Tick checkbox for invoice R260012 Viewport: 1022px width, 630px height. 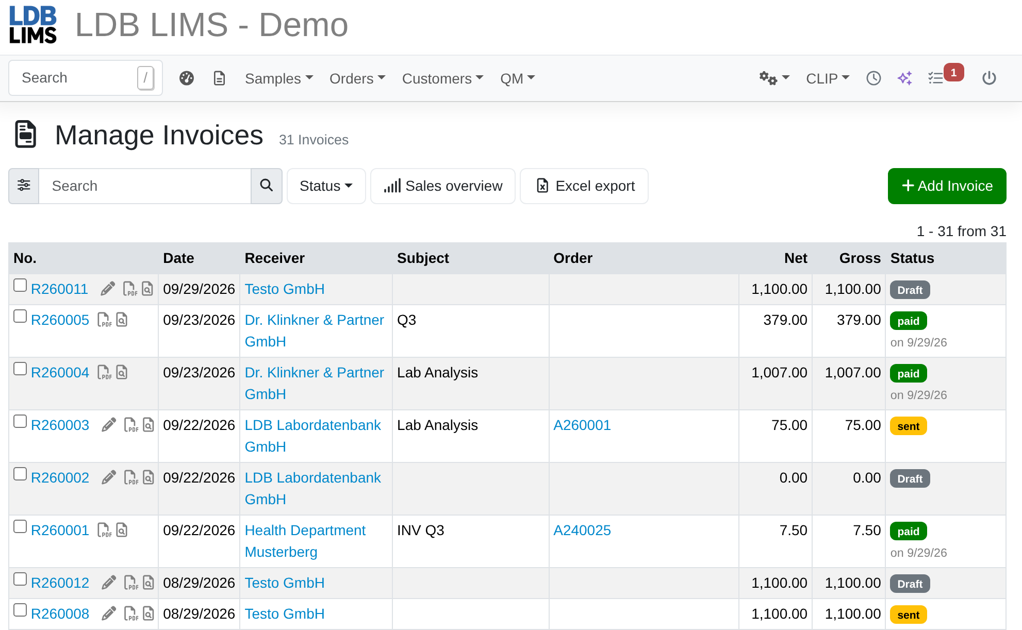point(20,579)
